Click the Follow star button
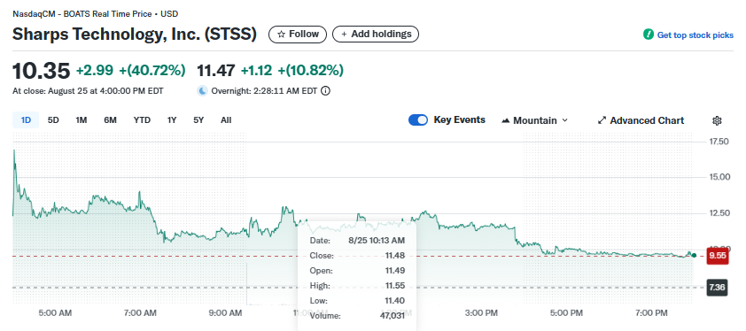The width and height of the screenshot is (746, 331). (298, 35)
